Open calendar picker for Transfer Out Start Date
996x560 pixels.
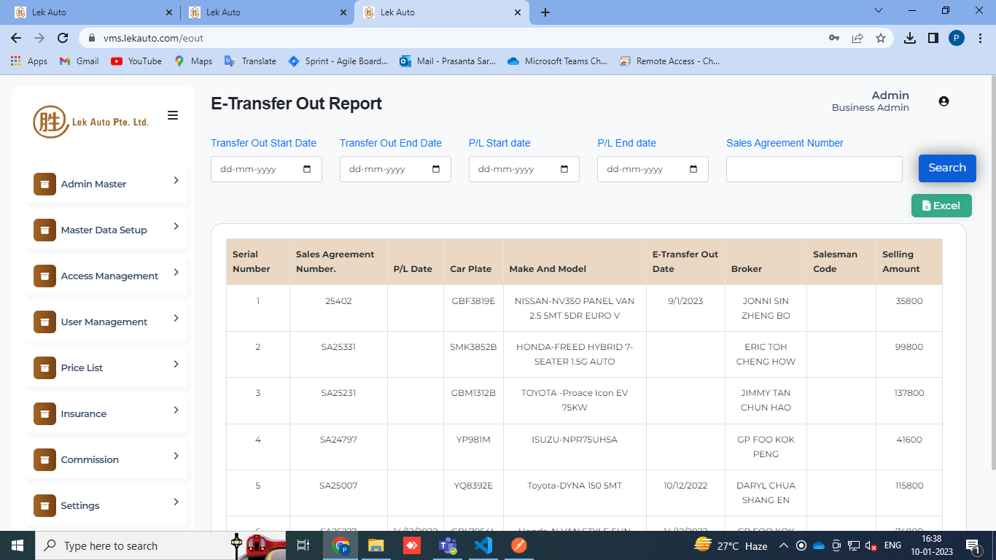click(x=307, y=169)
